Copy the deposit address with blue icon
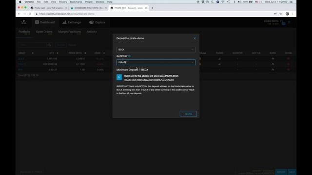Screen dimensions: 312x175 (x=119, y=77)
